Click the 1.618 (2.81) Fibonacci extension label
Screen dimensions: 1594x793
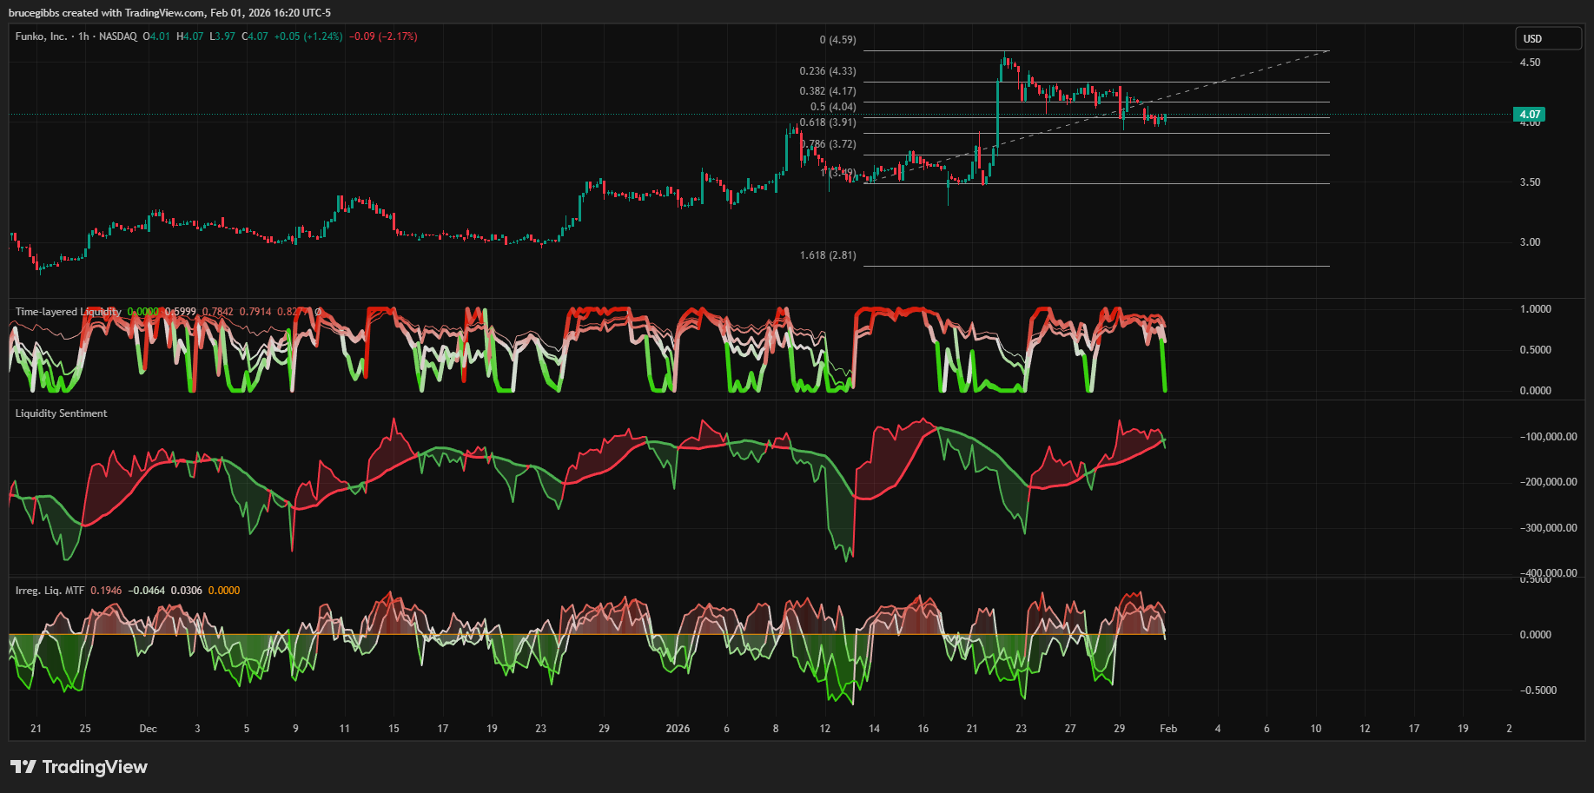[x=827, y=255]
